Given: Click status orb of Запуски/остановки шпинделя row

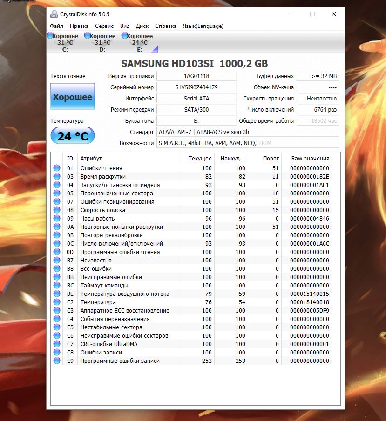Looking at the screenshot, I should [x=57, y=185].
